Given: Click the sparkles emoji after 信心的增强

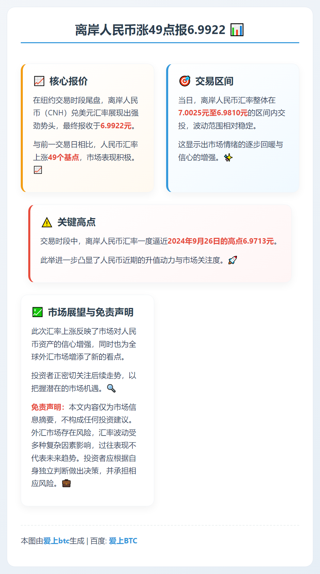Looking at the screenshot, I should click(x=228, y=158).
